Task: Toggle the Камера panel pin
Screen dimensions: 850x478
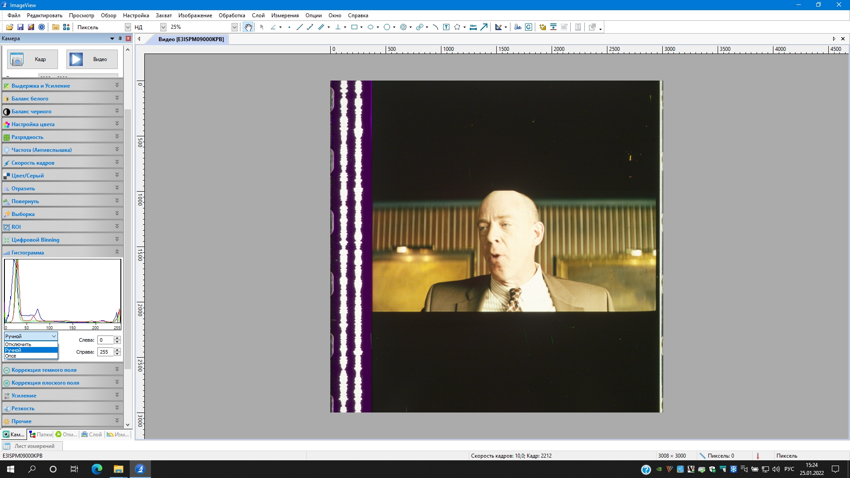Action: coord(120,39)
